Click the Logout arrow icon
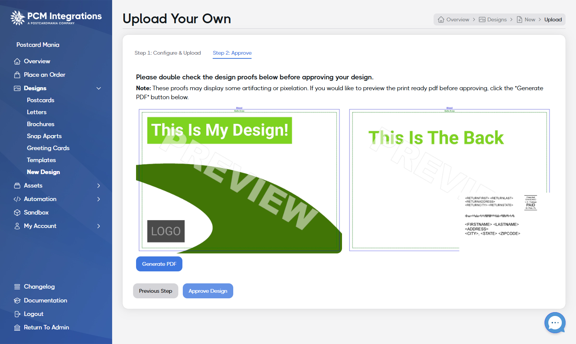576x344 pixels. point(17,314)
